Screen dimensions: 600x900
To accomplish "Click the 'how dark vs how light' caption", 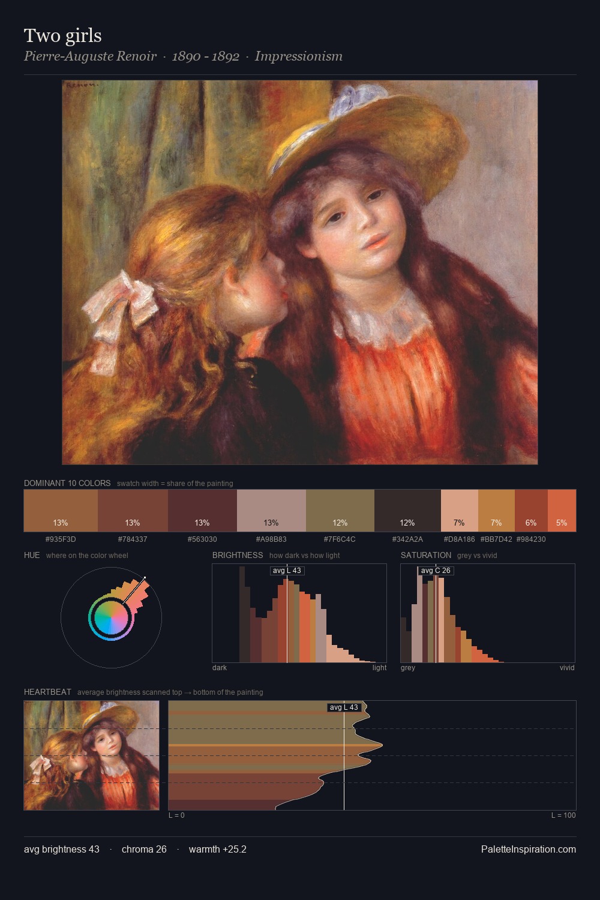I will 305,555.
